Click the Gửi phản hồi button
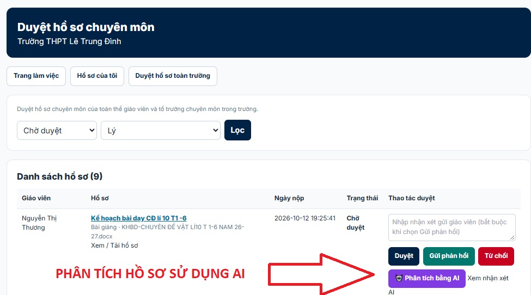This screenshot has width=531, height=295. click(449, 256)
